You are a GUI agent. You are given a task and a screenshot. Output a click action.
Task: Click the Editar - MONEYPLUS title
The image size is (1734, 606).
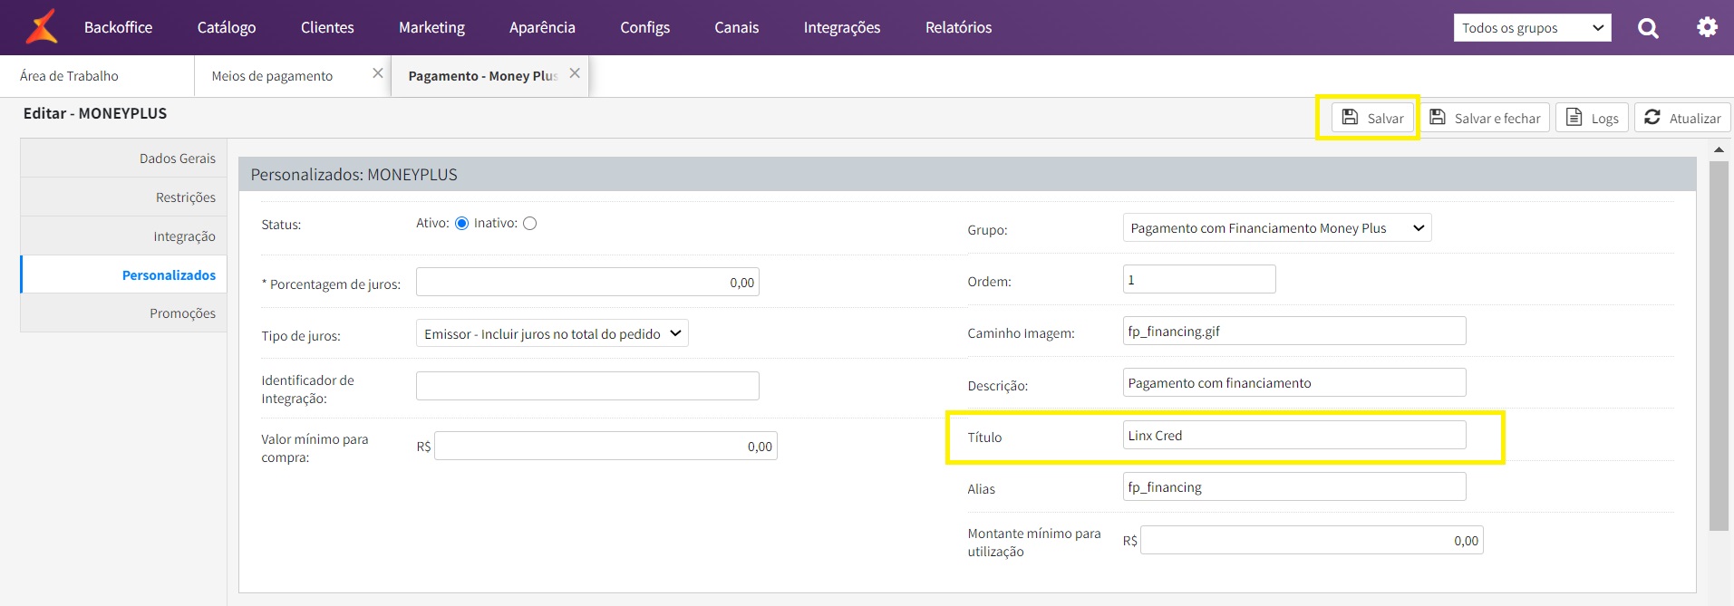(x=95, y=113)
